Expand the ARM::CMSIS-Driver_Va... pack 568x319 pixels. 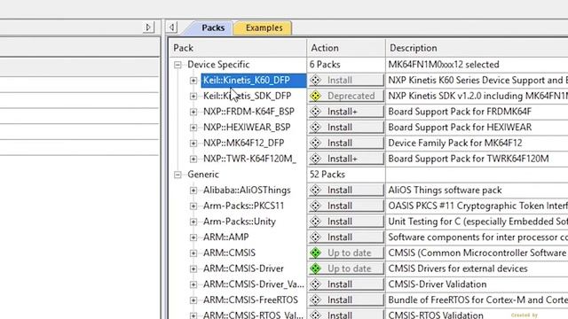click(193, 284)
